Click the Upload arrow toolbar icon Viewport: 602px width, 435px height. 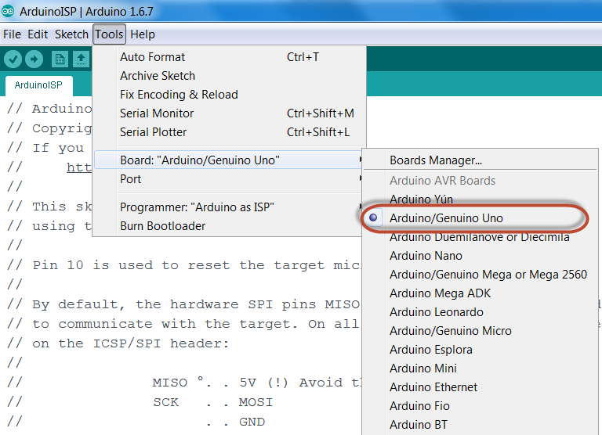(34, 59)
